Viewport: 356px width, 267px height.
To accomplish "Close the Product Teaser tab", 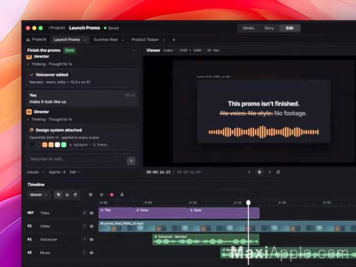I will click(x=163, y=40).
